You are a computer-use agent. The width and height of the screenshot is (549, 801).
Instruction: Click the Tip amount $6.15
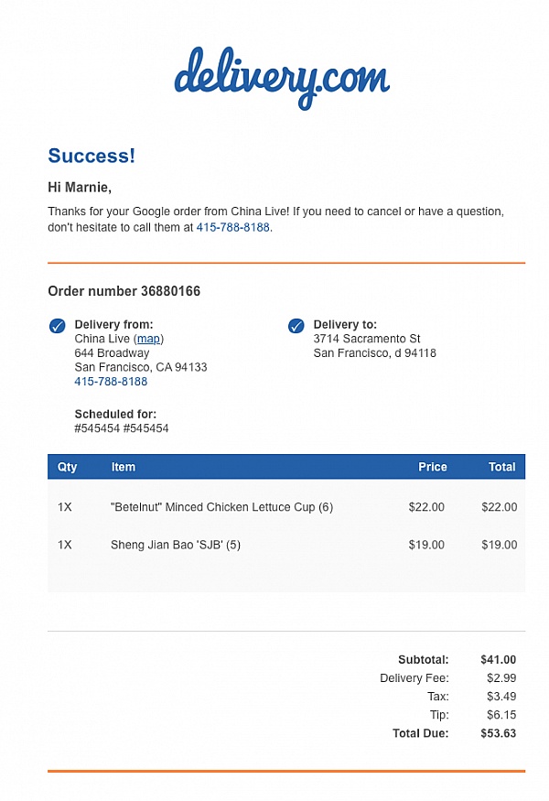click(501, 715)
